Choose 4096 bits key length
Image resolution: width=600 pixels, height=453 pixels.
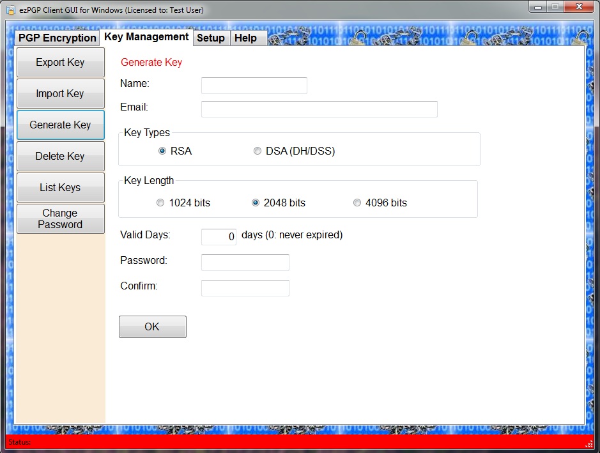click(x=357, y=203)
